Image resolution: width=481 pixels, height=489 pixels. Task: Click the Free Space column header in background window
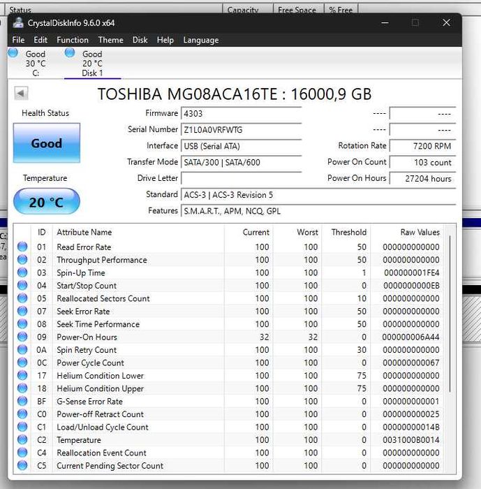(x=298, y=9)
